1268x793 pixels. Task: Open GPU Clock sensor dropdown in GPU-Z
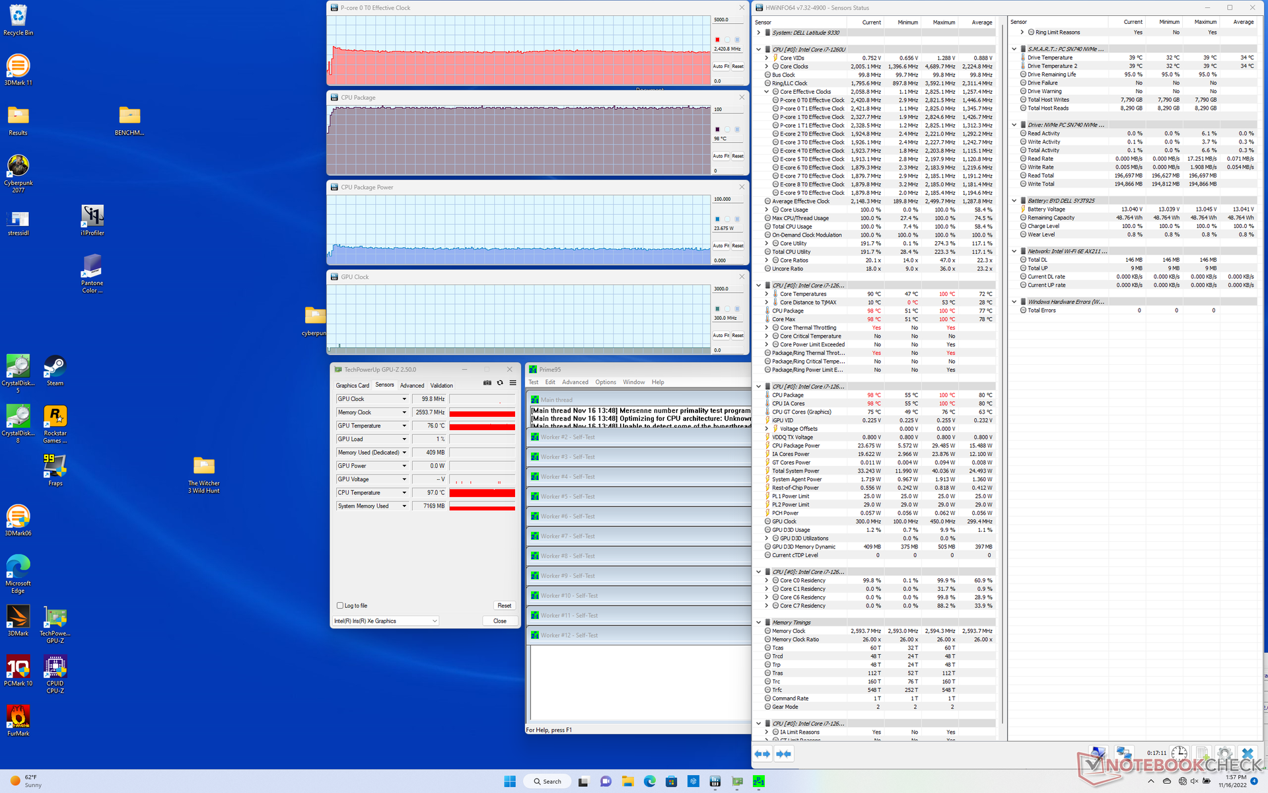pyautogui.click(x=404, y=399)
